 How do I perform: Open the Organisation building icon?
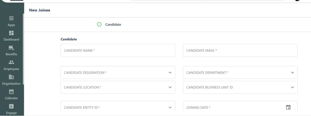click(11, 77)
